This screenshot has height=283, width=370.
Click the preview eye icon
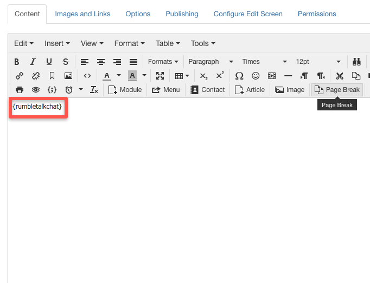(x=36, y=90)
